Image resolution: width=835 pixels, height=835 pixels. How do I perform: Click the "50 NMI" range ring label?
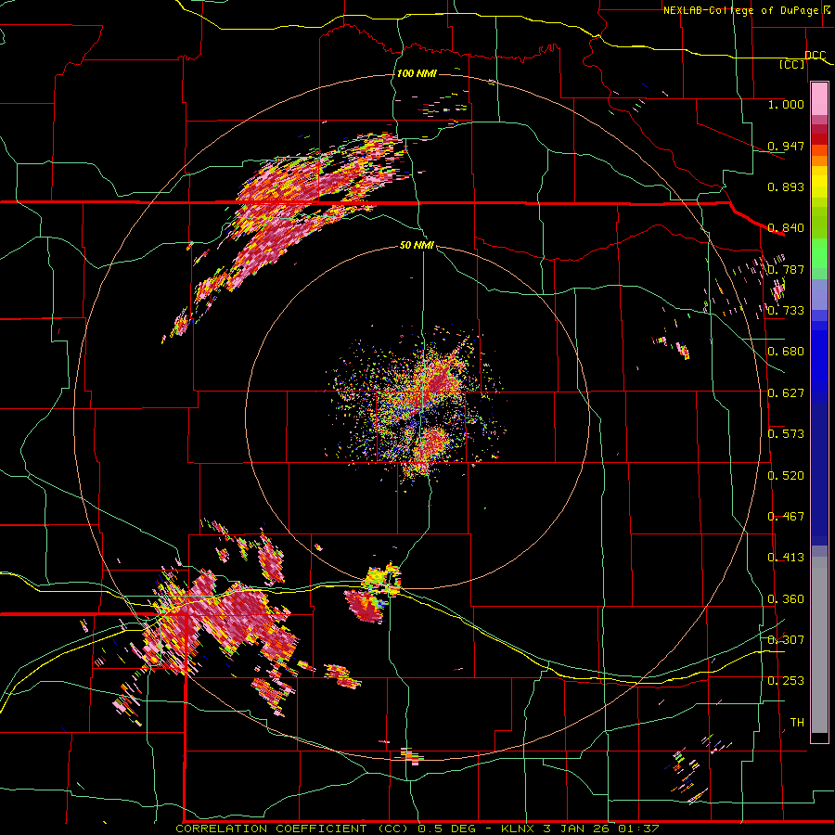(417, 245)
